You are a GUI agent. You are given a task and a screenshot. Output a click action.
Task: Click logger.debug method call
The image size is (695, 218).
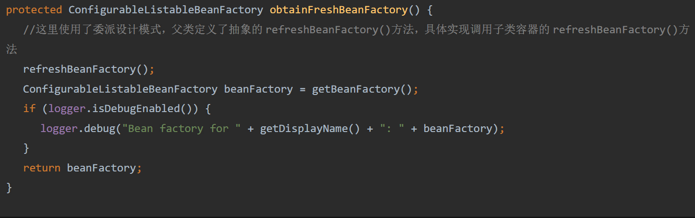[x=79, y=129]
